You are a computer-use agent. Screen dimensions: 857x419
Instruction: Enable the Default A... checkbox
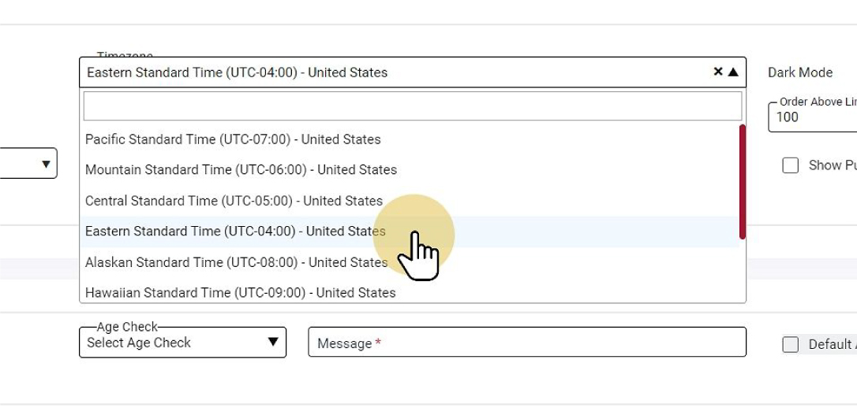point(790,344)
